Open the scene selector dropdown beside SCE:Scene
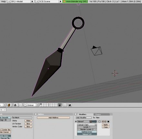Screen dimensions: 142x139 37,2
